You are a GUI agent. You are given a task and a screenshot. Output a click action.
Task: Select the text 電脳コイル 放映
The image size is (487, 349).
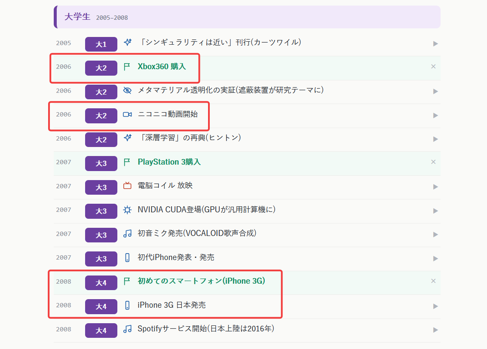165,186
